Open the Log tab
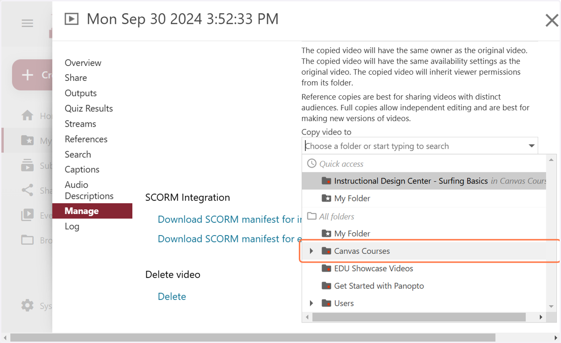The height and width of the screenshot is (343, 561). coord(72,226)
